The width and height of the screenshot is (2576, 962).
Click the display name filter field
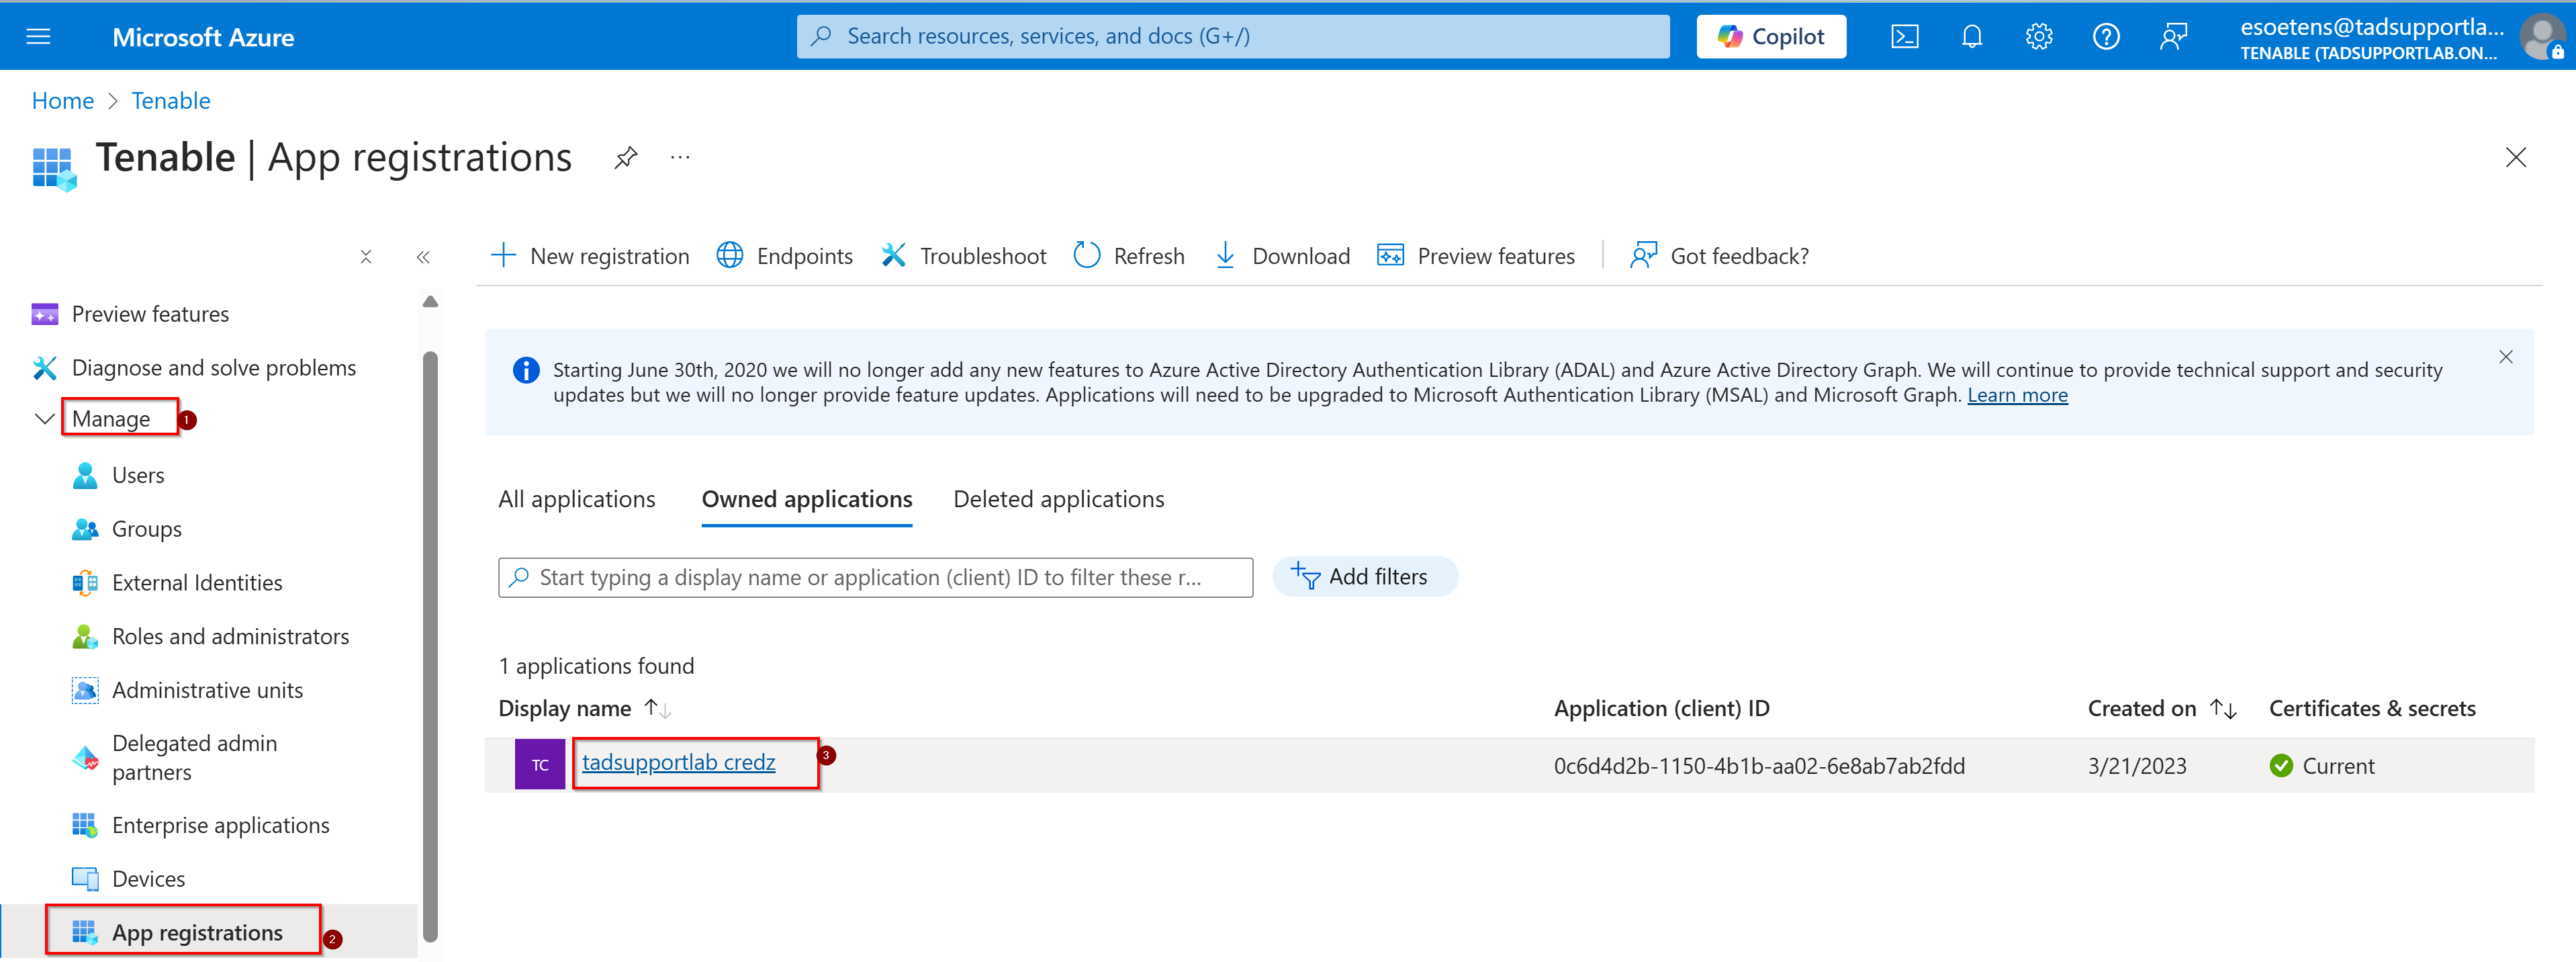pyautogui.click(x=875, y=578)
